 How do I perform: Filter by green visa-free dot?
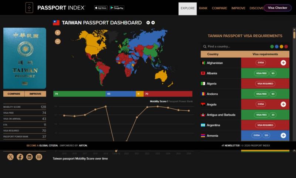[272, 47]
